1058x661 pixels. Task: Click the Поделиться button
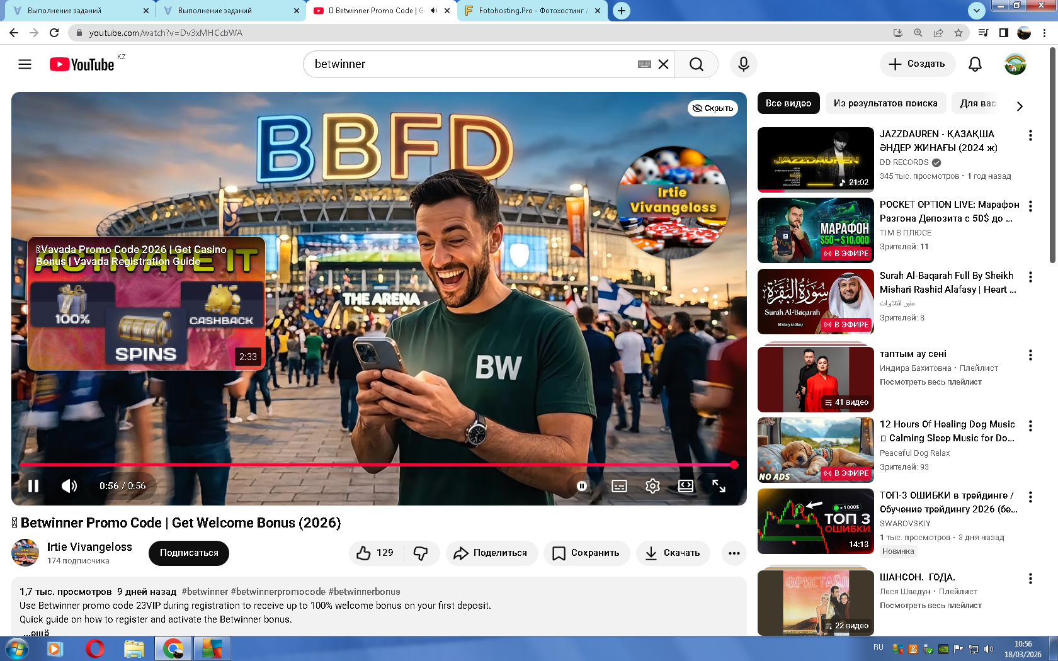491,553
